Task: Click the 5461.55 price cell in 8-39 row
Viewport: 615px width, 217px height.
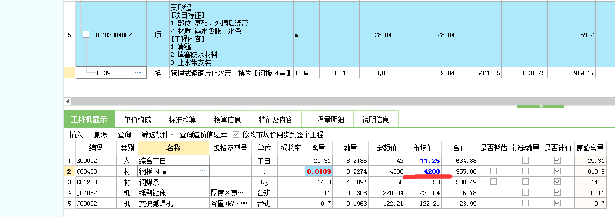Action: (479, 73)
